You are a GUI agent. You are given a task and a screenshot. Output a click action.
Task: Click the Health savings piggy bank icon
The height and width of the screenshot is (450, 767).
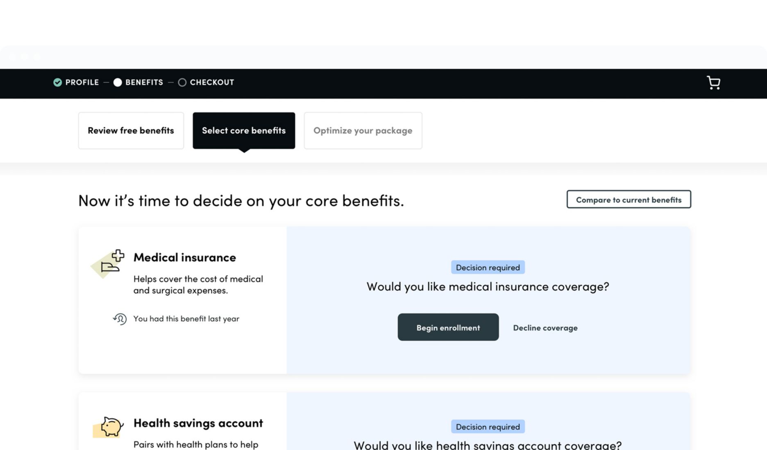click(x=109, y=426)
